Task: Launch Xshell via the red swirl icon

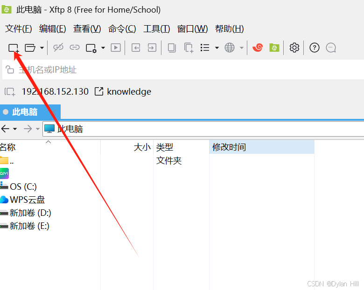Action: (x=258, y=48)
